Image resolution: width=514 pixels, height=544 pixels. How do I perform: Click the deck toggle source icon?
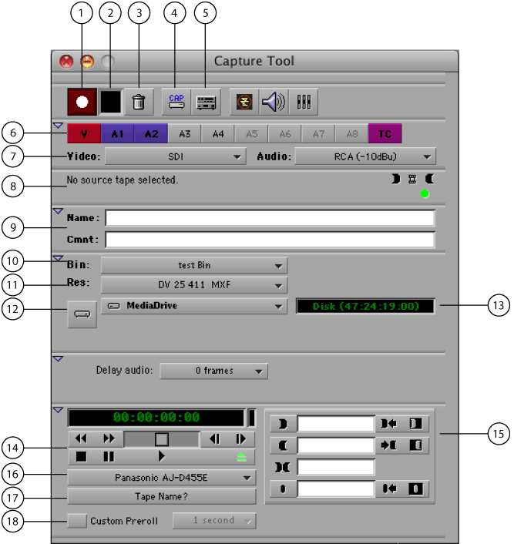pos(205,101)
